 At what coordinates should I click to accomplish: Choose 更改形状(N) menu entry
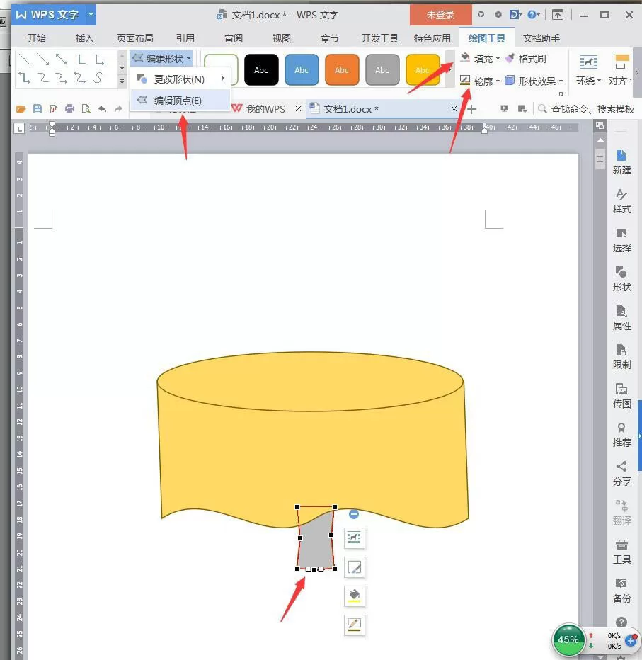coord(180,79)
